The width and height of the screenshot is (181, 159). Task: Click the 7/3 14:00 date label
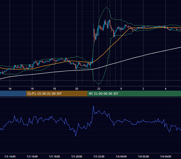(x=10, y=156)
